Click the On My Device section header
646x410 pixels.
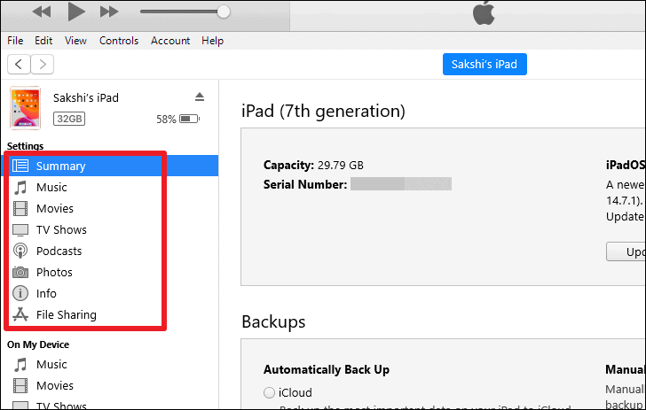point(38,344)
